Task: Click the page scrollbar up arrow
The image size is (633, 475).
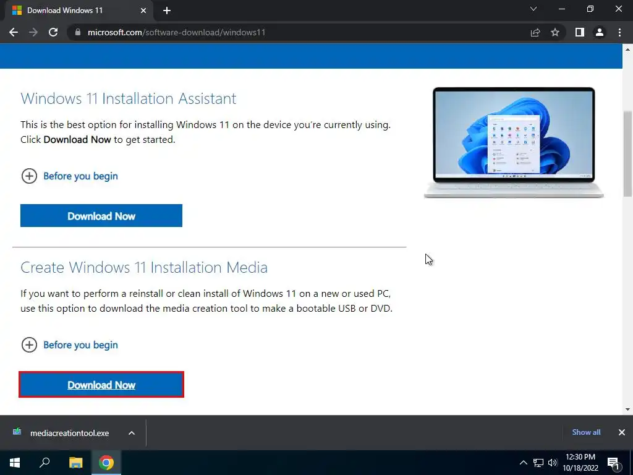Action: coord(627,49)
